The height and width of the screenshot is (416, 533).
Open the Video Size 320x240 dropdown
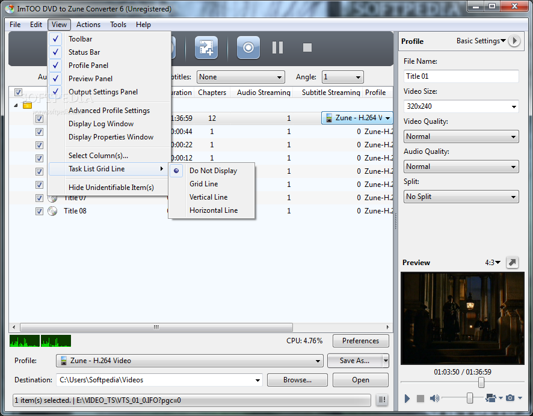coord(461,106)
